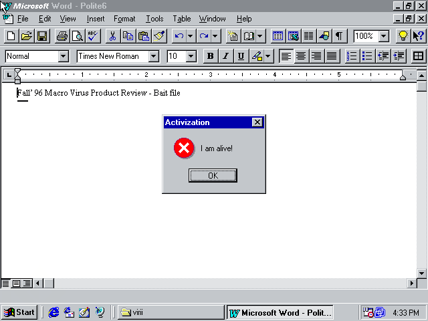428x321 pixels.
Task: Close the Activization dialog with X
Action: 257,122
